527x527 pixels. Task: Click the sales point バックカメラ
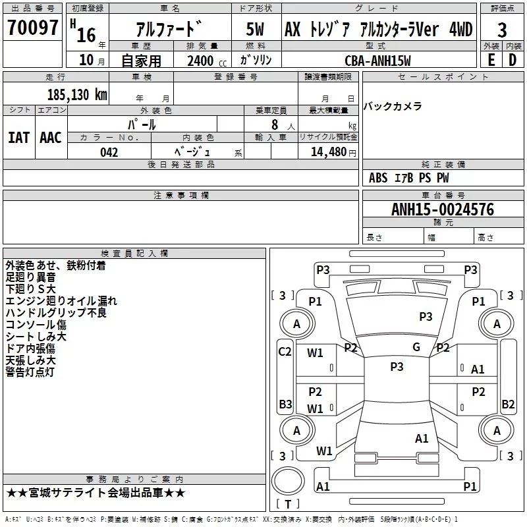393,106
